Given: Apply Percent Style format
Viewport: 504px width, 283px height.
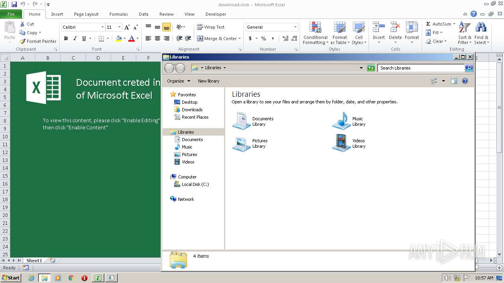Looking at the screenshot, I should click(x=263, y=39).
